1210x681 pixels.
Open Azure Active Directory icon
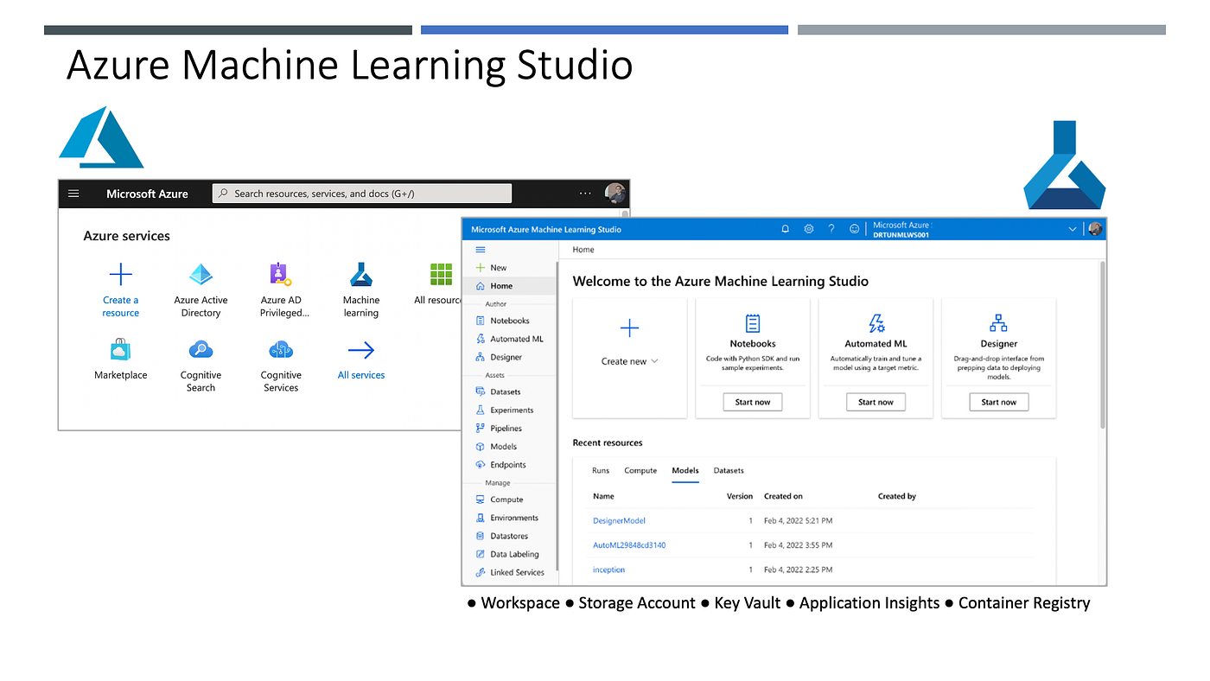pos(201,275)
